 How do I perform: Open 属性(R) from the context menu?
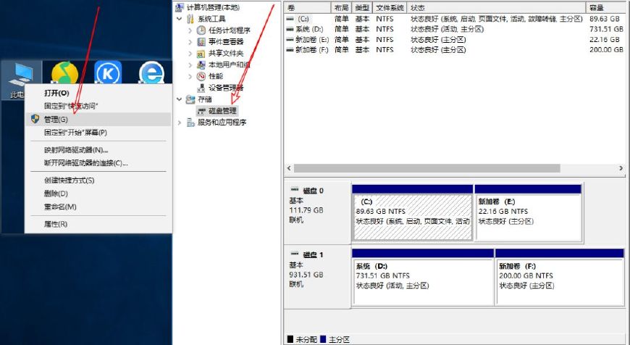(x=98, y=225)
